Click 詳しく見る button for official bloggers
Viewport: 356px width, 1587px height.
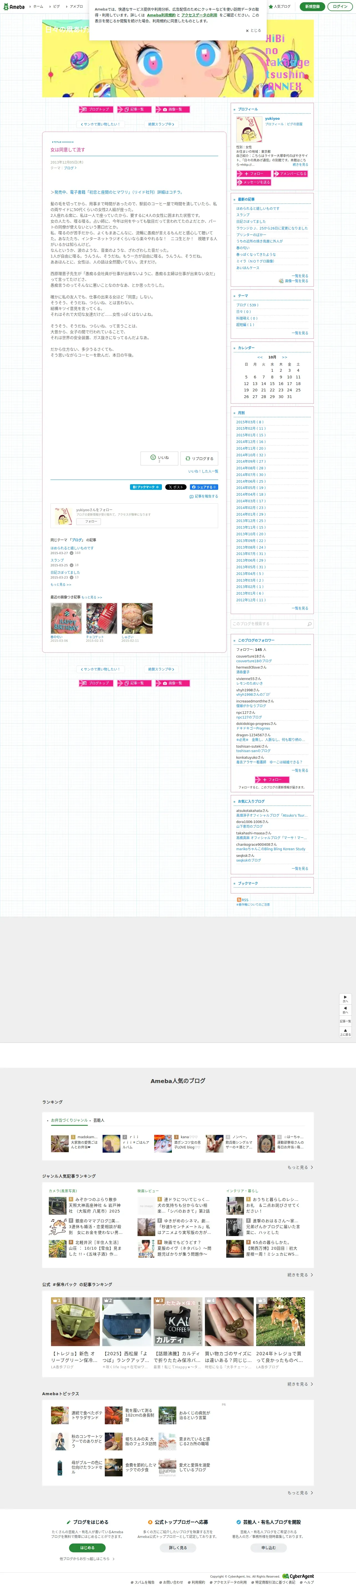pos(178,1548)
